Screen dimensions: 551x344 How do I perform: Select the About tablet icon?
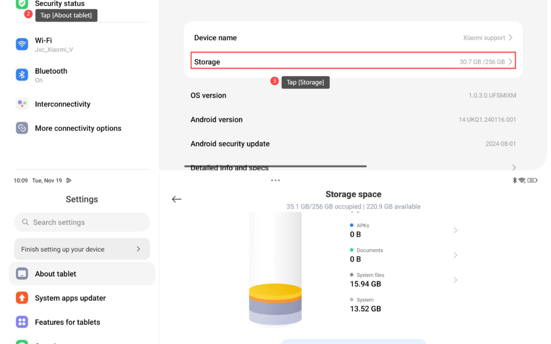point(21,273)
